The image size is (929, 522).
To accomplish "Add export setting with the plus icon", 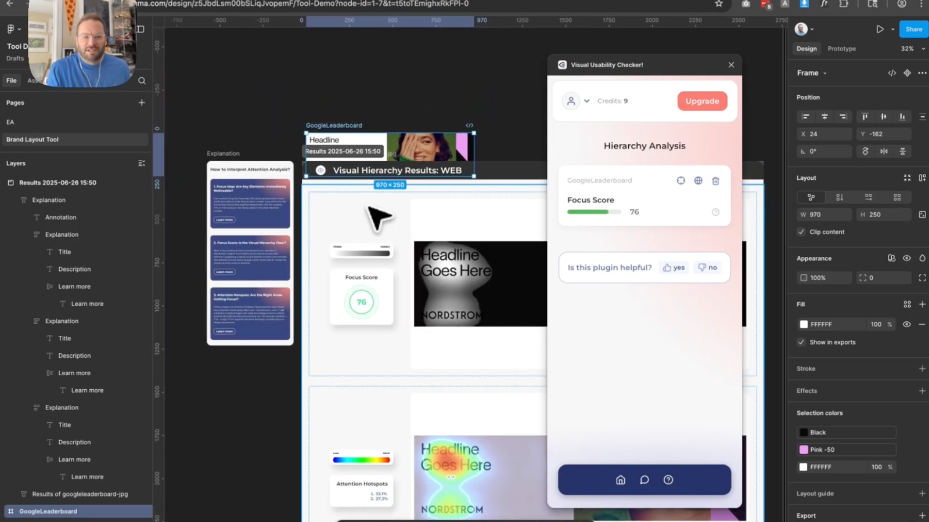I will tap(922, 516).
